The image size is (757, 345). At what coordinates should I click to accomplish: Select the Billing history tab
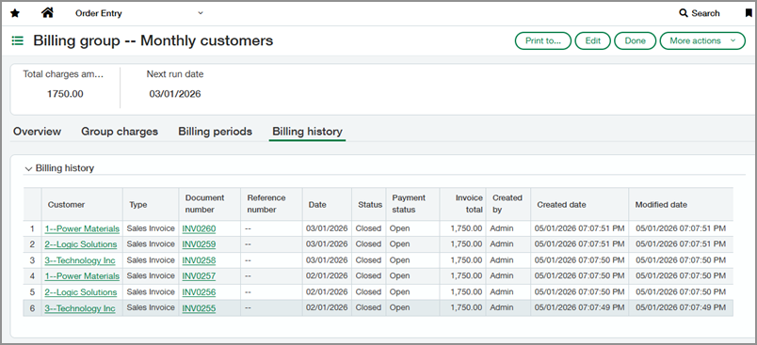(308, 132)
